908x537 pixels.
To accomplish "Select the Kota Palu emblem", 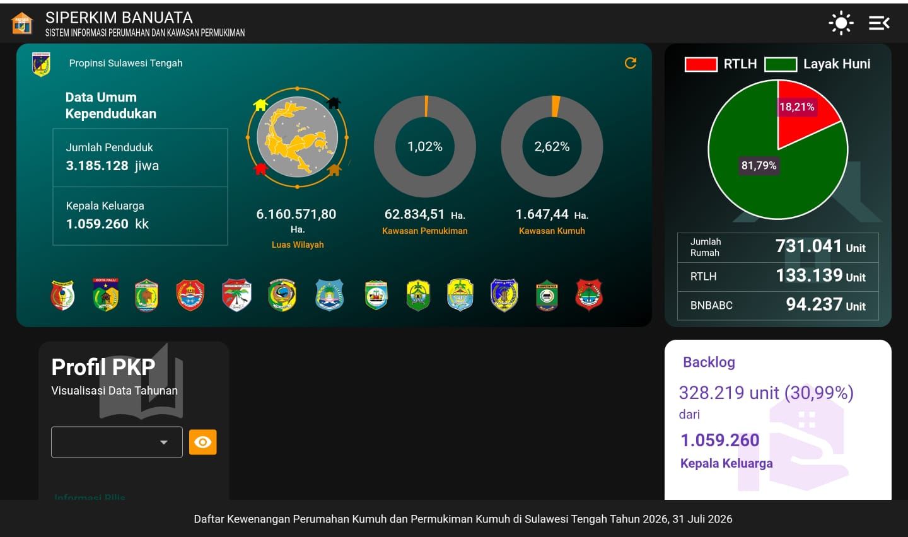I will point(105,294).
